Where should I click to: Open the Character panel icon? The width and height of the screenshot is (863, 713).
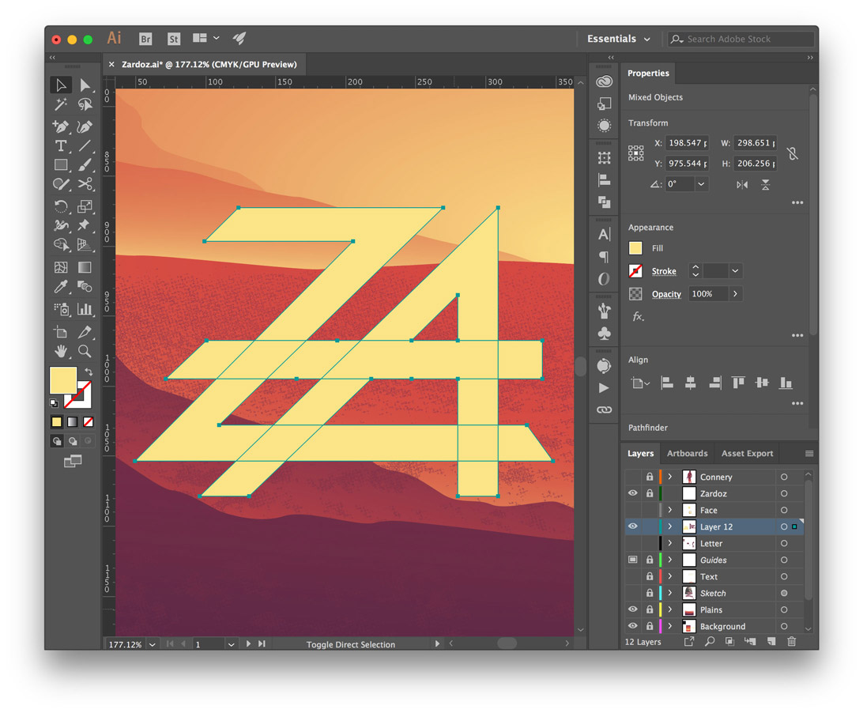(x=605, y=235)
